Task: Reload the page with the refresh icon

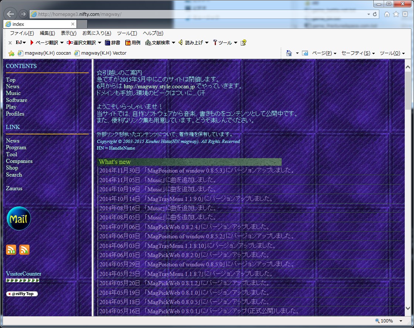Action: click(375, 14)
